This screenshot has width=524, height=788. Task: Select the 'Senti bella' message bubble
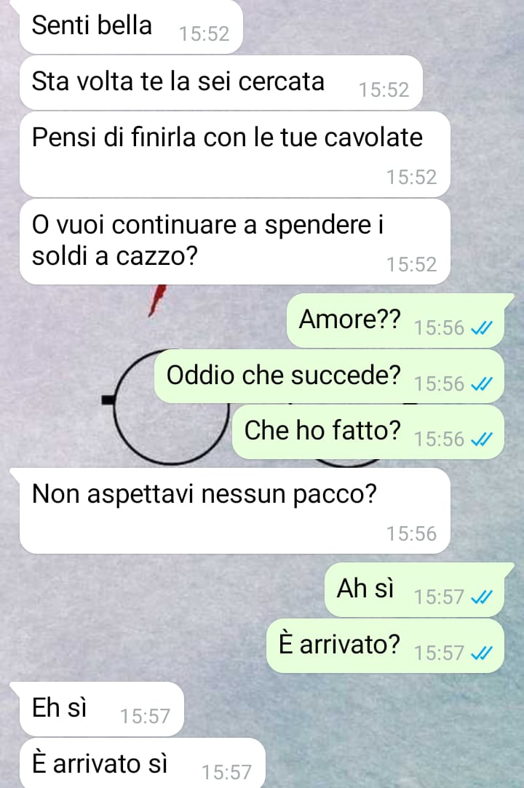131,27
